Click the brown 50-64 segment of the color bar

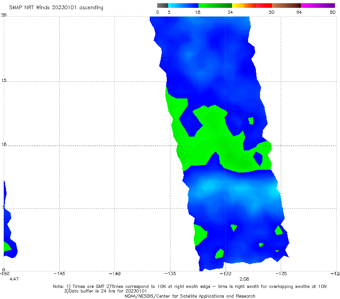click(x=286, y=6)
